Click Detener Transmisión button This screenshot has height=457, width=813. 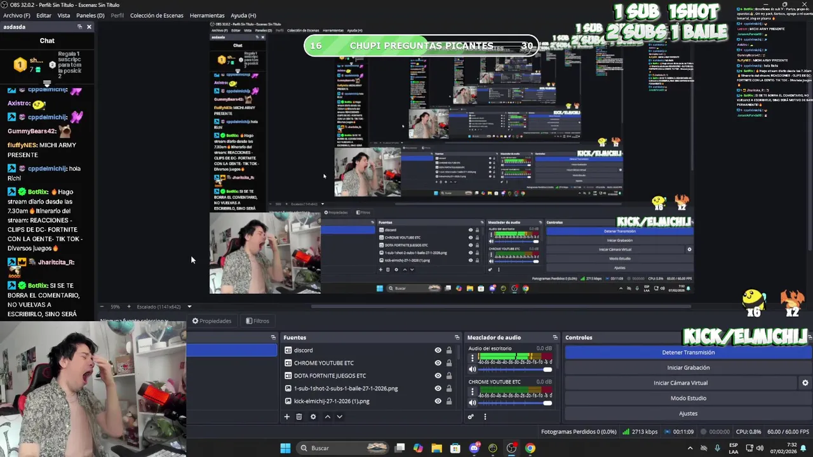(x=688, y=352)
